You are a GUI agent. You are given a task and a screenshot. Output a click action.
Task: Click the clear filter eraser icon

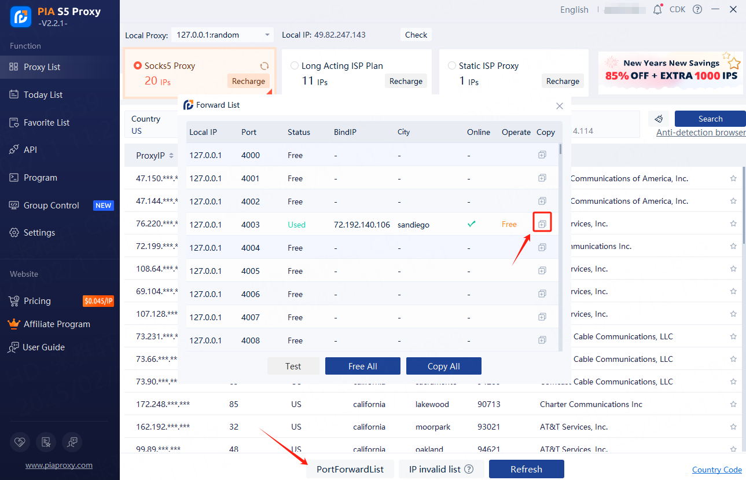coord(659,119)
